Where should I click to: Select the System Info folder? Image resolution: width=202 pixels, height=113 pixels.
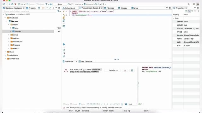coord(13,59)
